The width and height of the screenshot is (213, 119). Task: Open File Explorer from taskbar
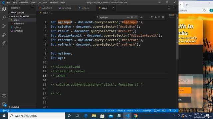[x=94, y=116]
